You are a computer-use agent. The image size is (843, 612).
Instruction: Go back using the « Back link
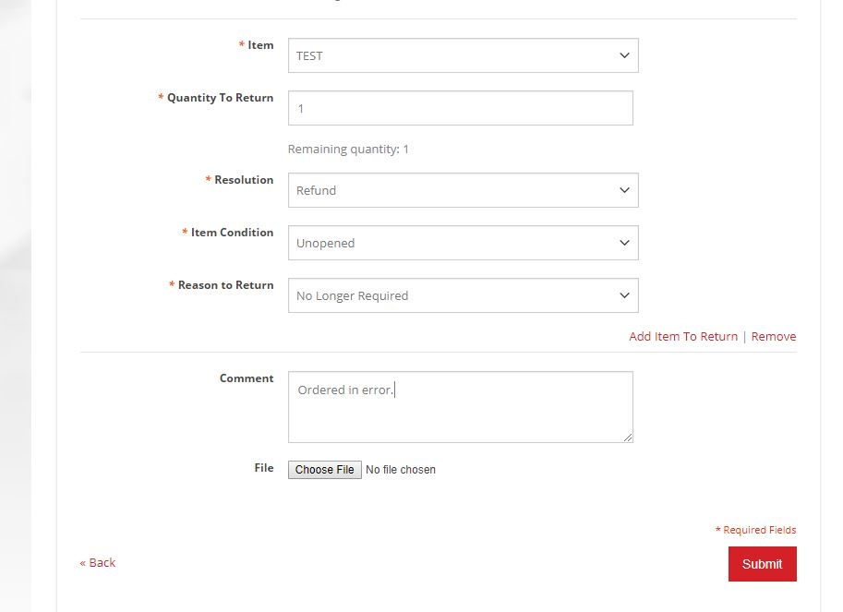click(98, 562)
